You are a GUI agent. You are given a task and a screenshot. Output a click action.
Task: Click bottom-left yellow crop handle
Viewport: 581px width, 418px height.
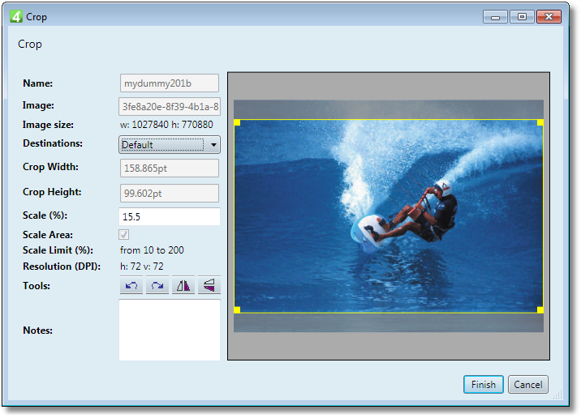point(237,309)
